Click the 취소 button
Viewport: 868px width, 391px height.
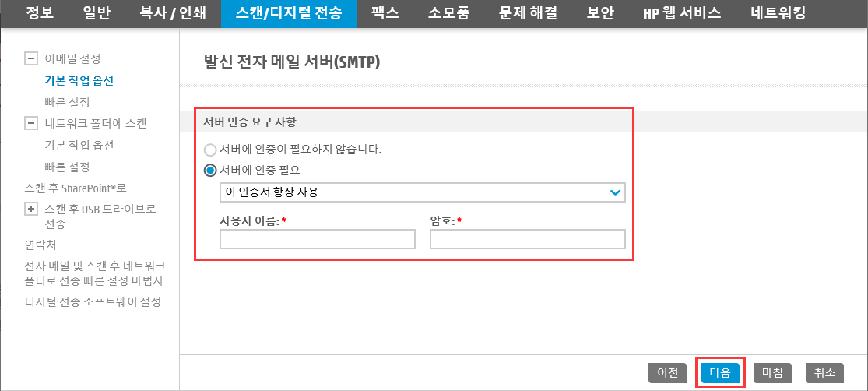point(825,373)
